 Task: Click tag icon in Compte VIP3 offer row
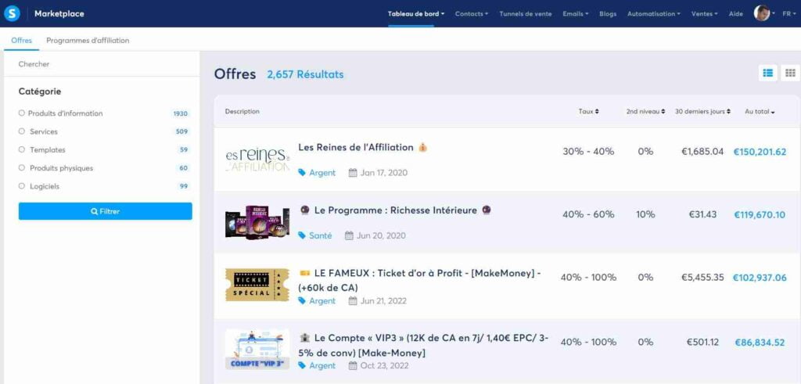(303, 365)
